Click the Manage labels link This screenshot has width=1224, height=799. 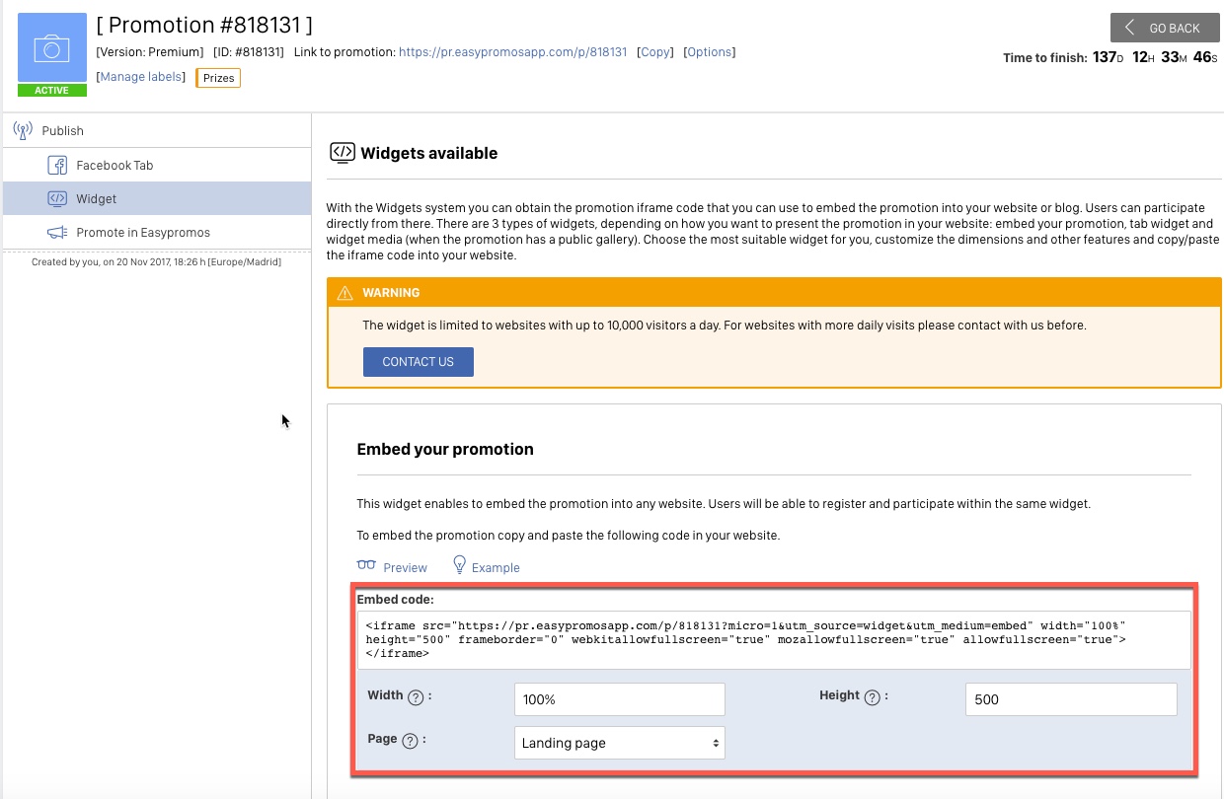tap(140, 77)
